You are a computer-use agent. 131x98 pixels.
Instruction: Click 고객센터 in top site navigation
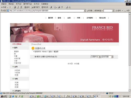click(x=90, y=18)
